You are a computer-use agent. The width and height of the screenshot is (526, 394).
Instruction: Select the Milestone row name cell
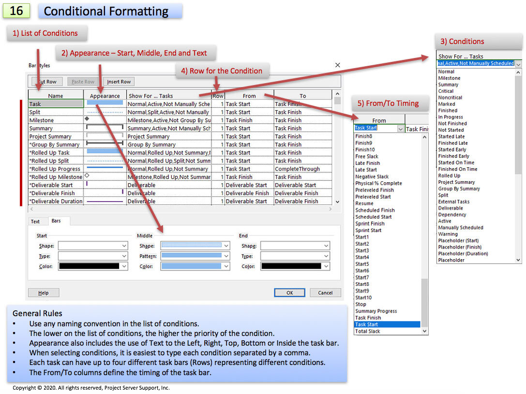56,120
